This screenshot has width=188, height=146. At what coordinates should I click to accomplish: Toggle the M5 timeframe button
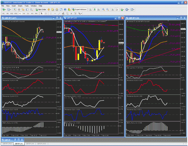[x=8, y=14]
